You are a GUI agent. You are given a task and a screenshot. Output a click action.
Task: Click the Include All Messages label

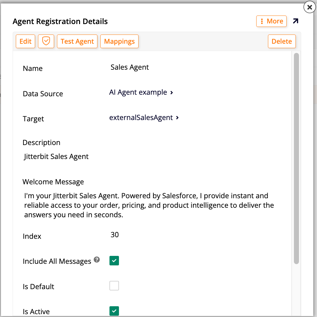pos(57,261)
